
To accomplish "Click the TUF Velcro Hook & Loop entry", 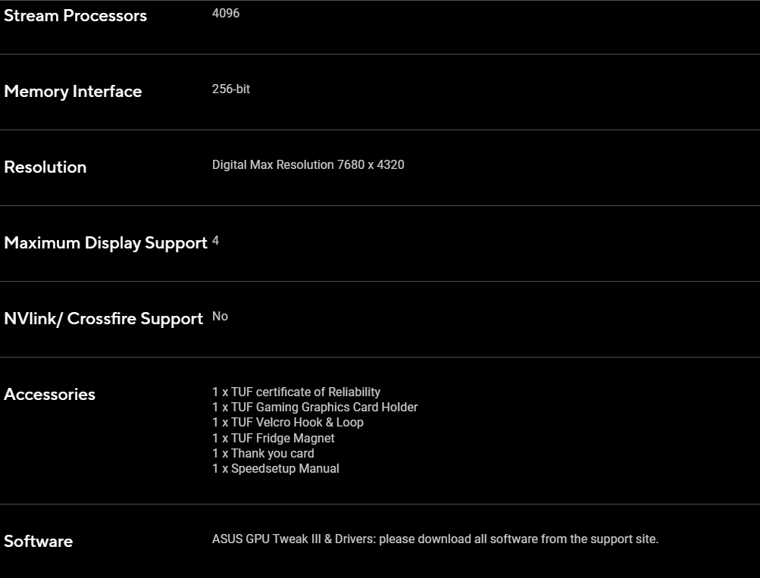I will (x=288, y=423).
